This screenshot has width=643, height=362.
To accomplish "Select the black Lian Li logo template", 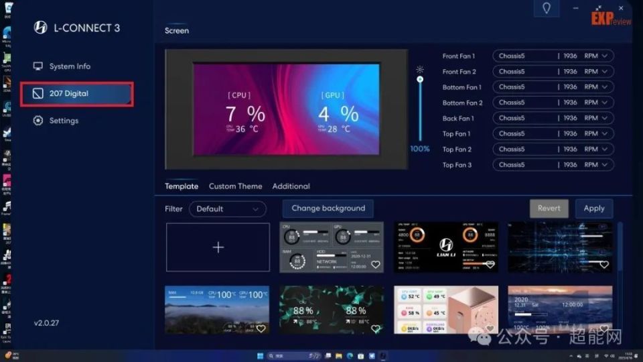I will coord(446,247).
